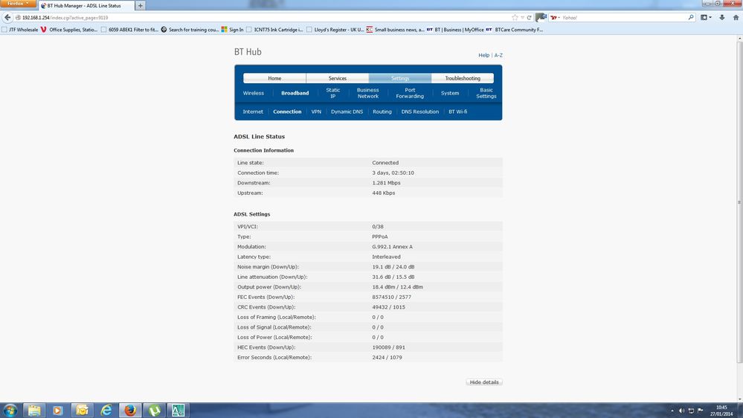The image size is (743, 418).
Task: Click the Hide details button
Action: point(483,382)
